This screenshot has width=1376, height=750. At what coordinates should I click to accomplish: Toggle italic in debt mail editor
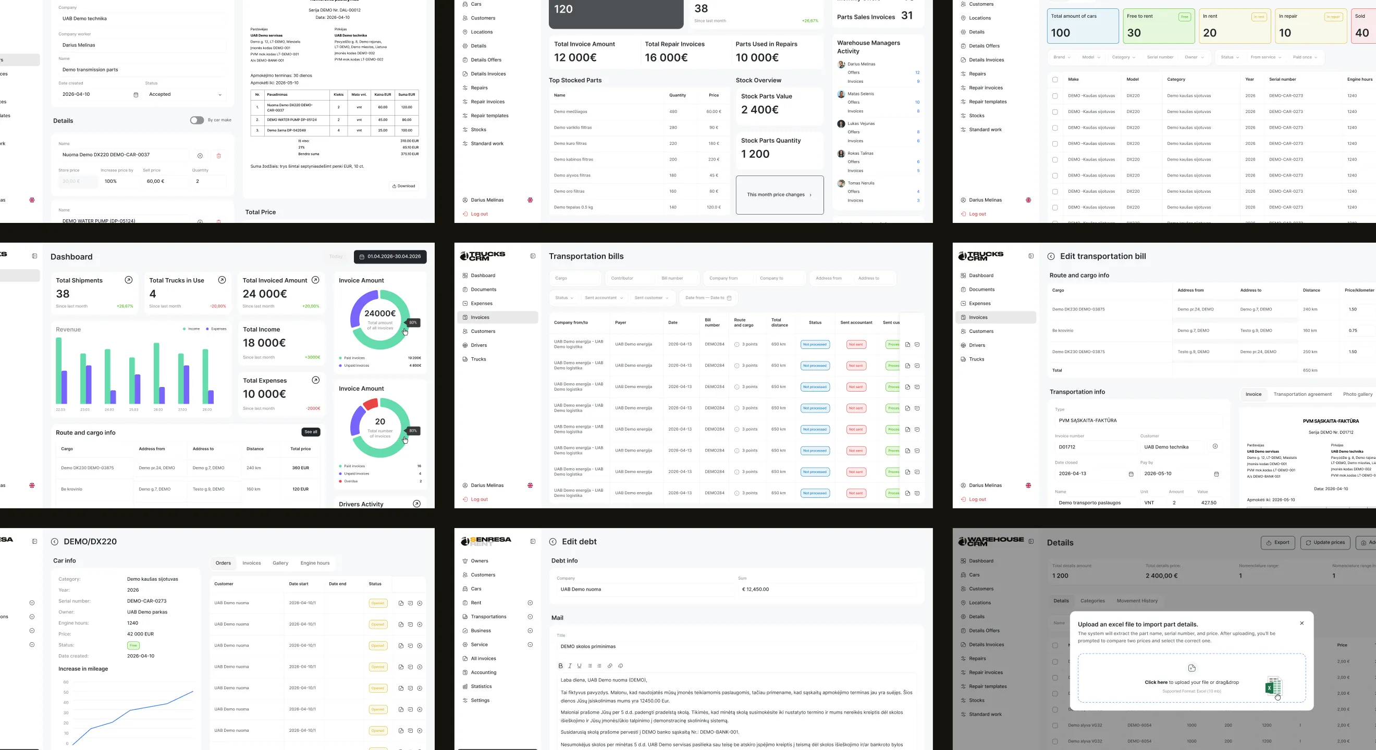pyautogui.click(x=570, y=666)
